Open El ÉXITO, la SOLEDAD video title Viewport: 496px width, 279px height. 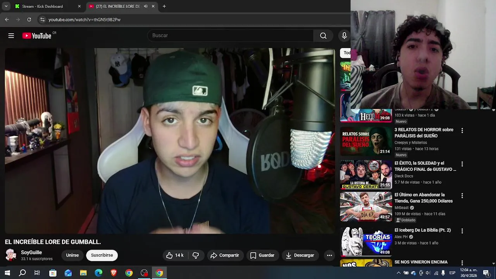click(425, 166)
